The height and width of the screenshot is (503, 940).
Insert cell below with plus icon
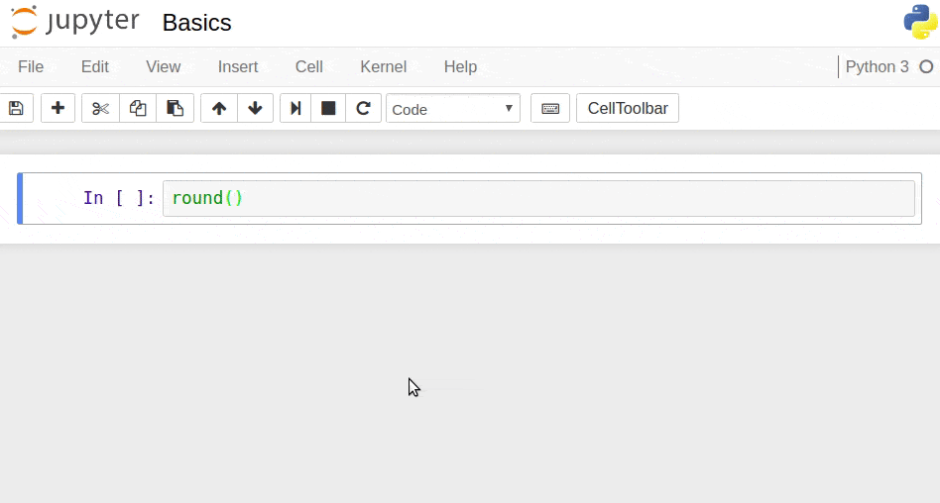tap(58, 108)
